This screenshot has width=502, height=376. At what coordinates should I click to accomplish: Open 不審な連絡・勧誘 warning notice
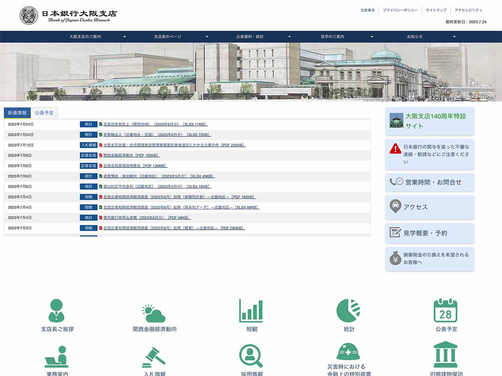click(430, 154)
